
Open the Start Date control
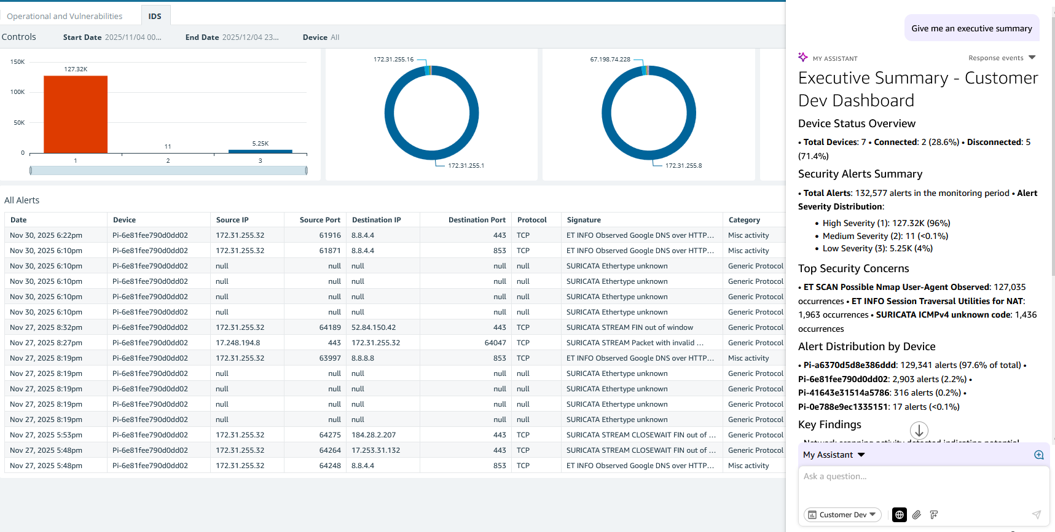[x=112, y=37]
